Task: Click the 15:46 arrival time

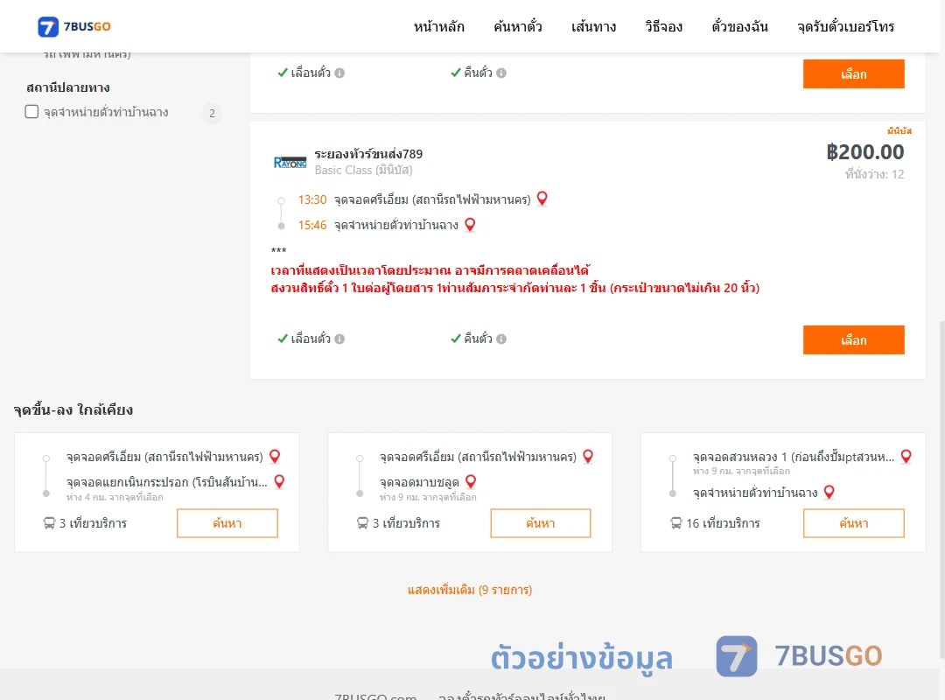Action: coord(312,225)
